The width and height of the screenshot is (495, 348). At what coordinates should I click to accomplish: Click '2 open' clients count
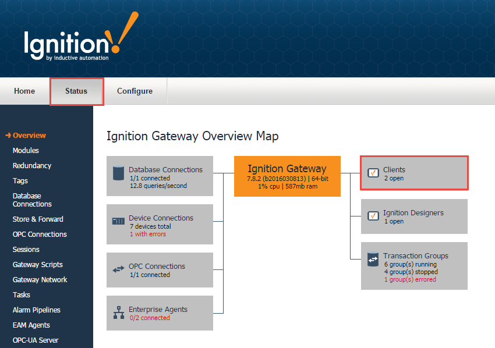(x=394, y=178)
